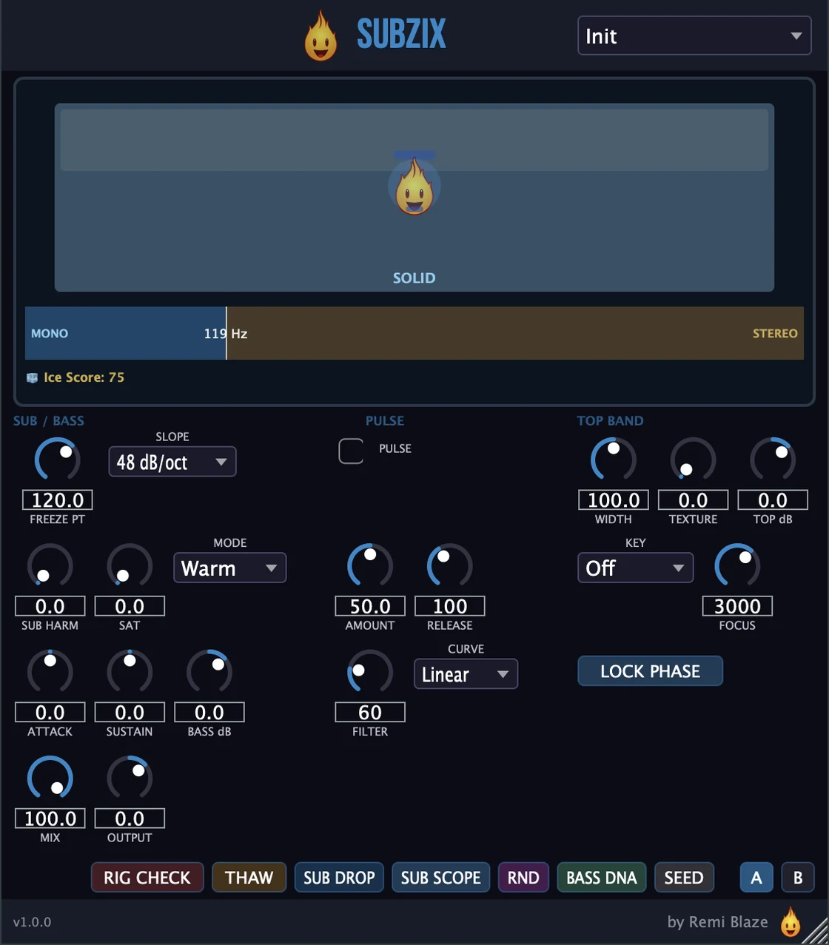Click the FOCUS knob
Image resolution: width=829 pixels, height=945 pixels.
(737, 566)
